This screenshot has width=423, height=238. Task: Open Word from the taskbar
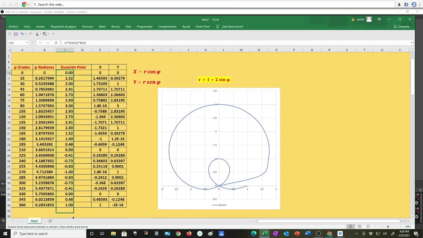308,234
